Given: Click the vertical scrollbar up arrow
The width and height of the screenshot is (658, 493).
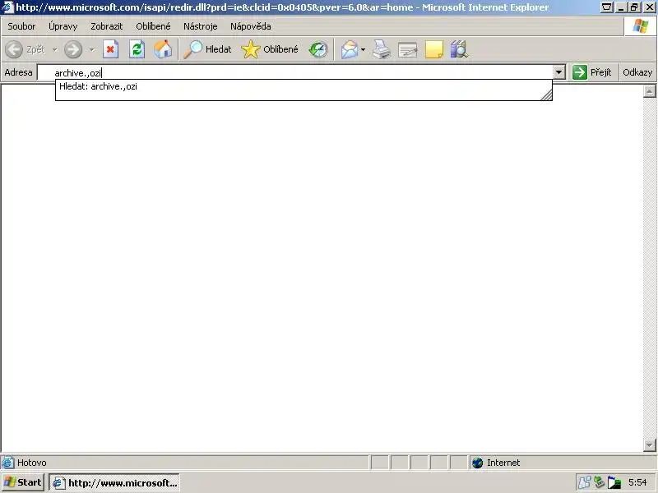Looking at the screenshot, I should point(649,91).
